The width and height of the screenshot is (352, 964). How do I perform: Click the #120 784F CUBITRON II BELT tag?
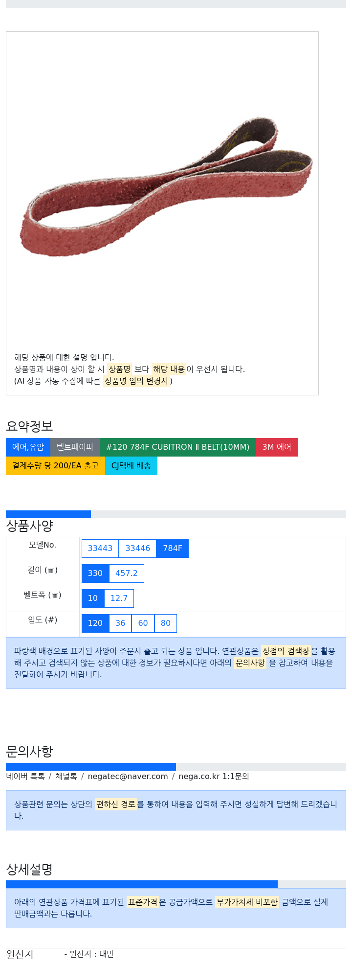pos(177,447)
